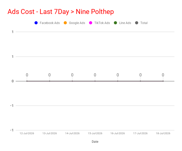This screenshot has height=151, width=182.
Task: Select the data point for 17-Jul-2026
Action: pyautogui.click(x=140, y=81)
